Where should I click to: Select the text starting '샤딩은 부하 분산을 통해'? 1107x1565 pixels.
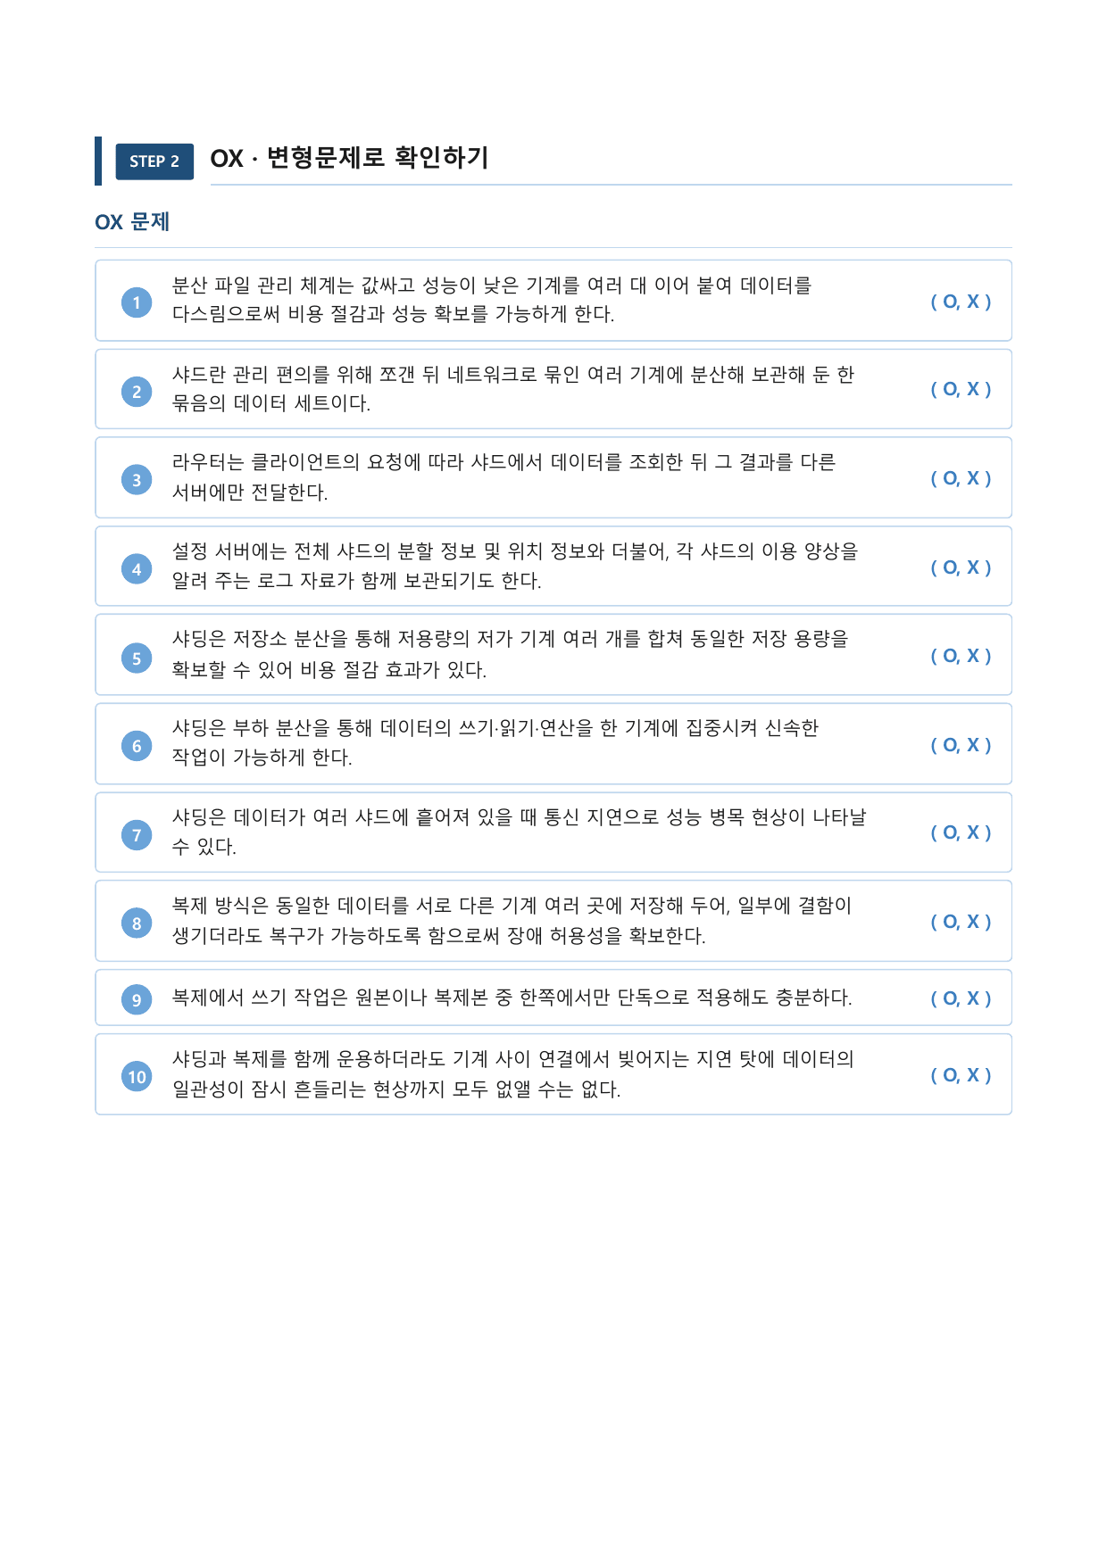[x=495, y=742]
